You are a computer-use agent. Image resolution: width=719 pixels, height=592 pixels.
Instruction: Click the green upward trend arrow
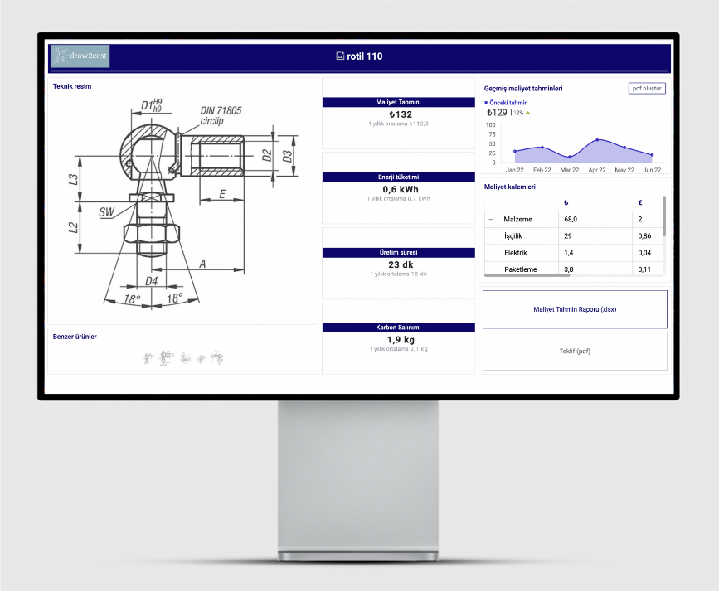tap(527, 112)
